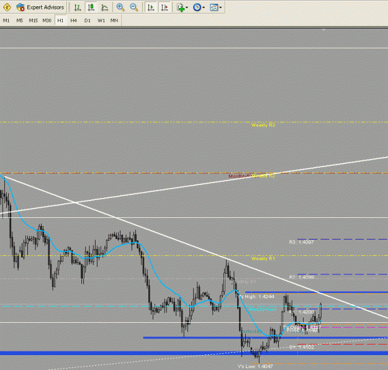Select the M15 timeframe
Image resolution: width=388 pixels, height=370 pixels.
point(33,20)
